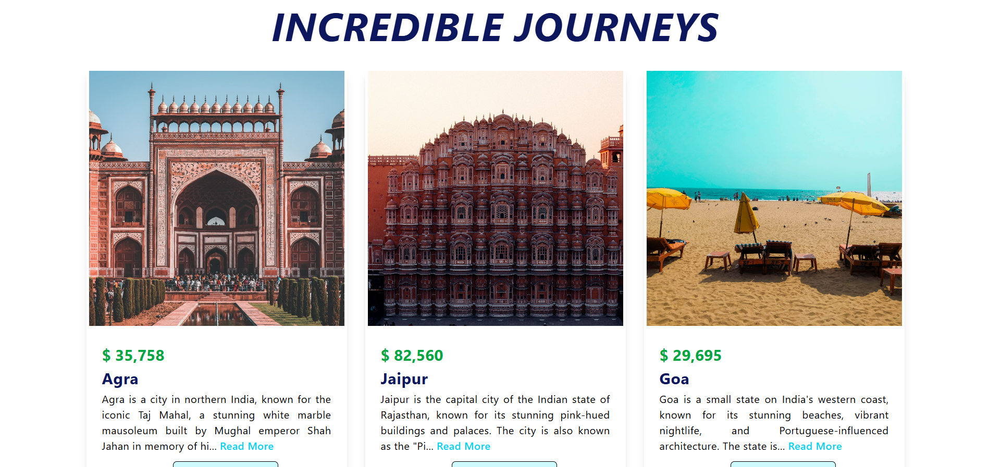Screen dimensions: 989x467
Task: Select the $ 35,758 price
Action: click(133, 356)
